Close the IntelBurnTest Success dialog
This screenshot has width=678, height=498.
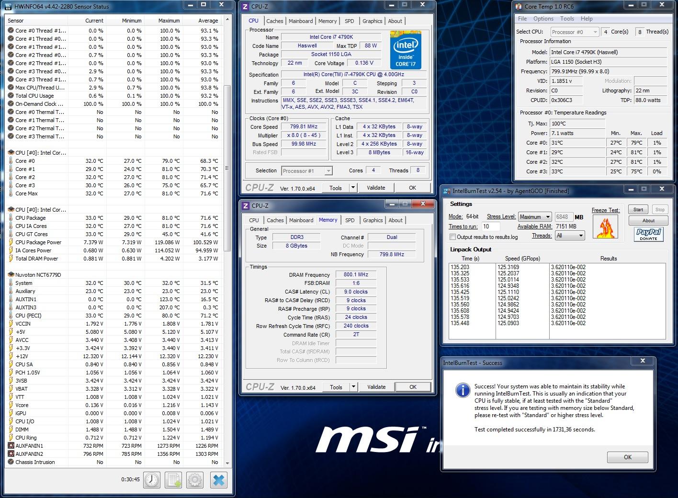[x=643, y=361]
